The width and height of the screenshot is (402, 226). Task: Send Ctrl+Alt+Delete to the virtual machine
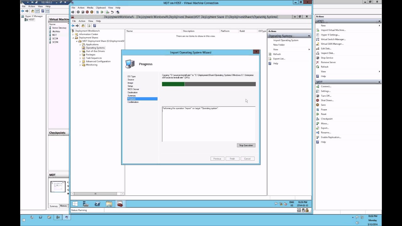coord(73,12)
